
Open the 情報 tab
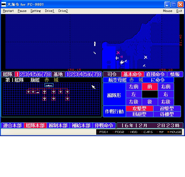[x=175, y=74]
